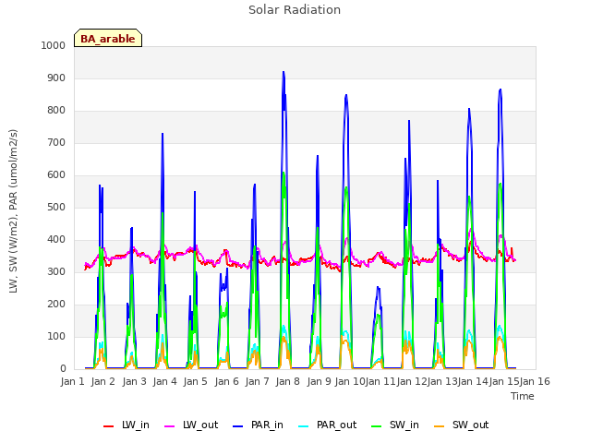The width and height of the screenshot is (591, 443).
Task: Click the cyan PAR_out legend swatch
Action: [303, 426]
